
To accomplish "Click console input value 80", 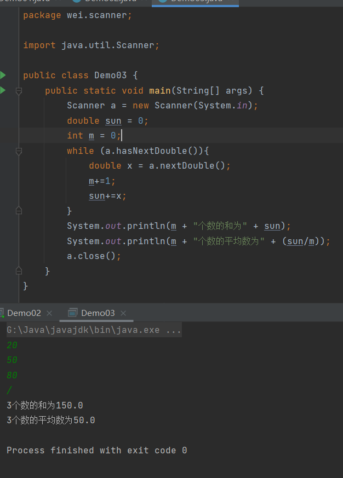I will pos(12,375).
